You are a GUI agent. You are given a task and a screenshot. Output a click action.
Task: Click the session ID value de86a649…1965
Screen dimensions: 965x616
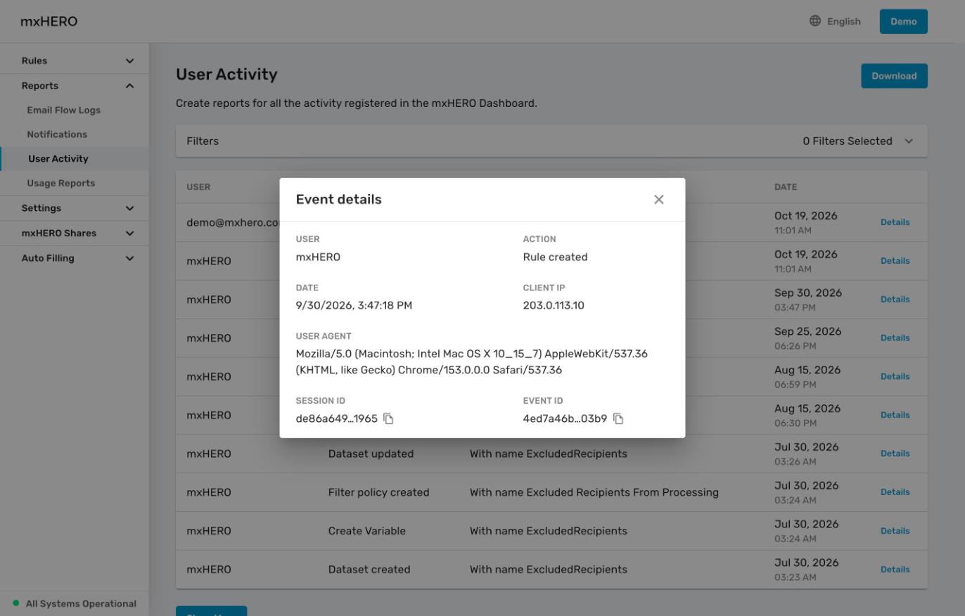[x=336, y=419]
